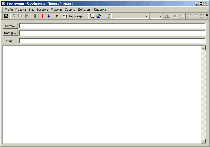The image size is (210, 147).
Task: Click the scrollbar up arrow
Action: pos(203,48)
